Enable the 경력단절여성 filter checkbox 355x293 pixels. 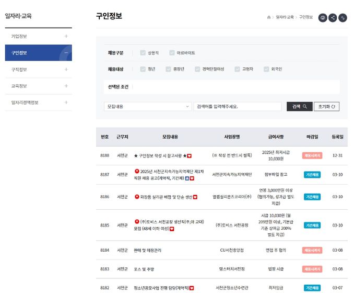[x=197, y=69]
